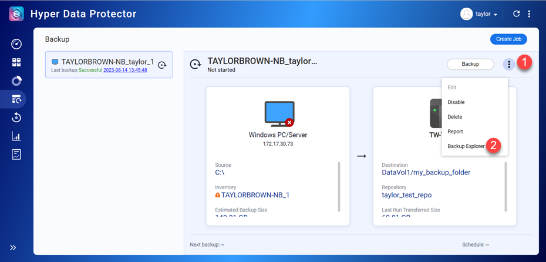This screenshot has height=262, width=546.
Task: Click the backup job icon beside job title
Action: click(196, 64)
